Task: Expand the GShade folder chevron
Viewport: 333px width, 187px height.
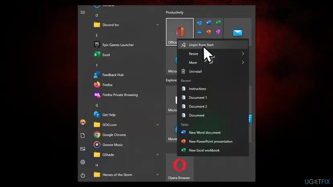Action: coord(158,155)
